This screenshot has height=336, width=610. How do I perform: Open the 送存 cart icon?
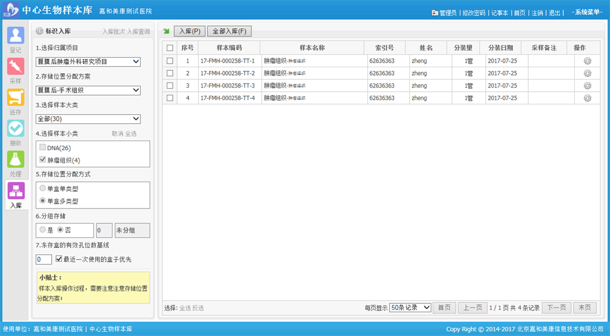pos(15,98)
